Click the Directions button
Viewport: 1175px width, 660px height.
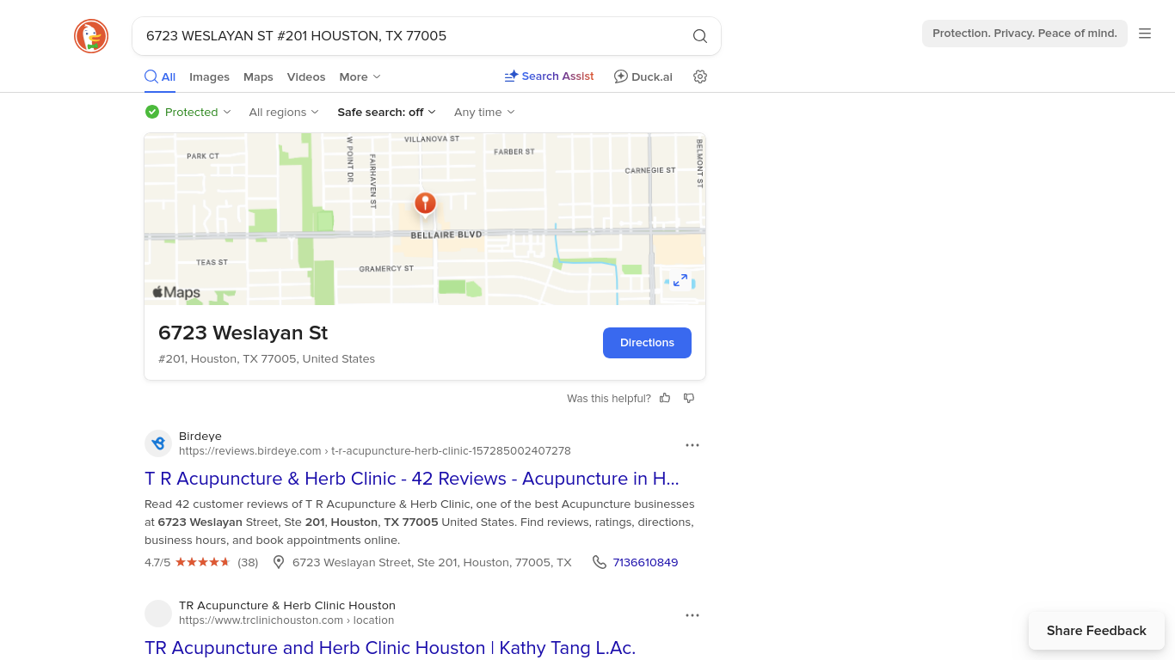pos(647,342)
